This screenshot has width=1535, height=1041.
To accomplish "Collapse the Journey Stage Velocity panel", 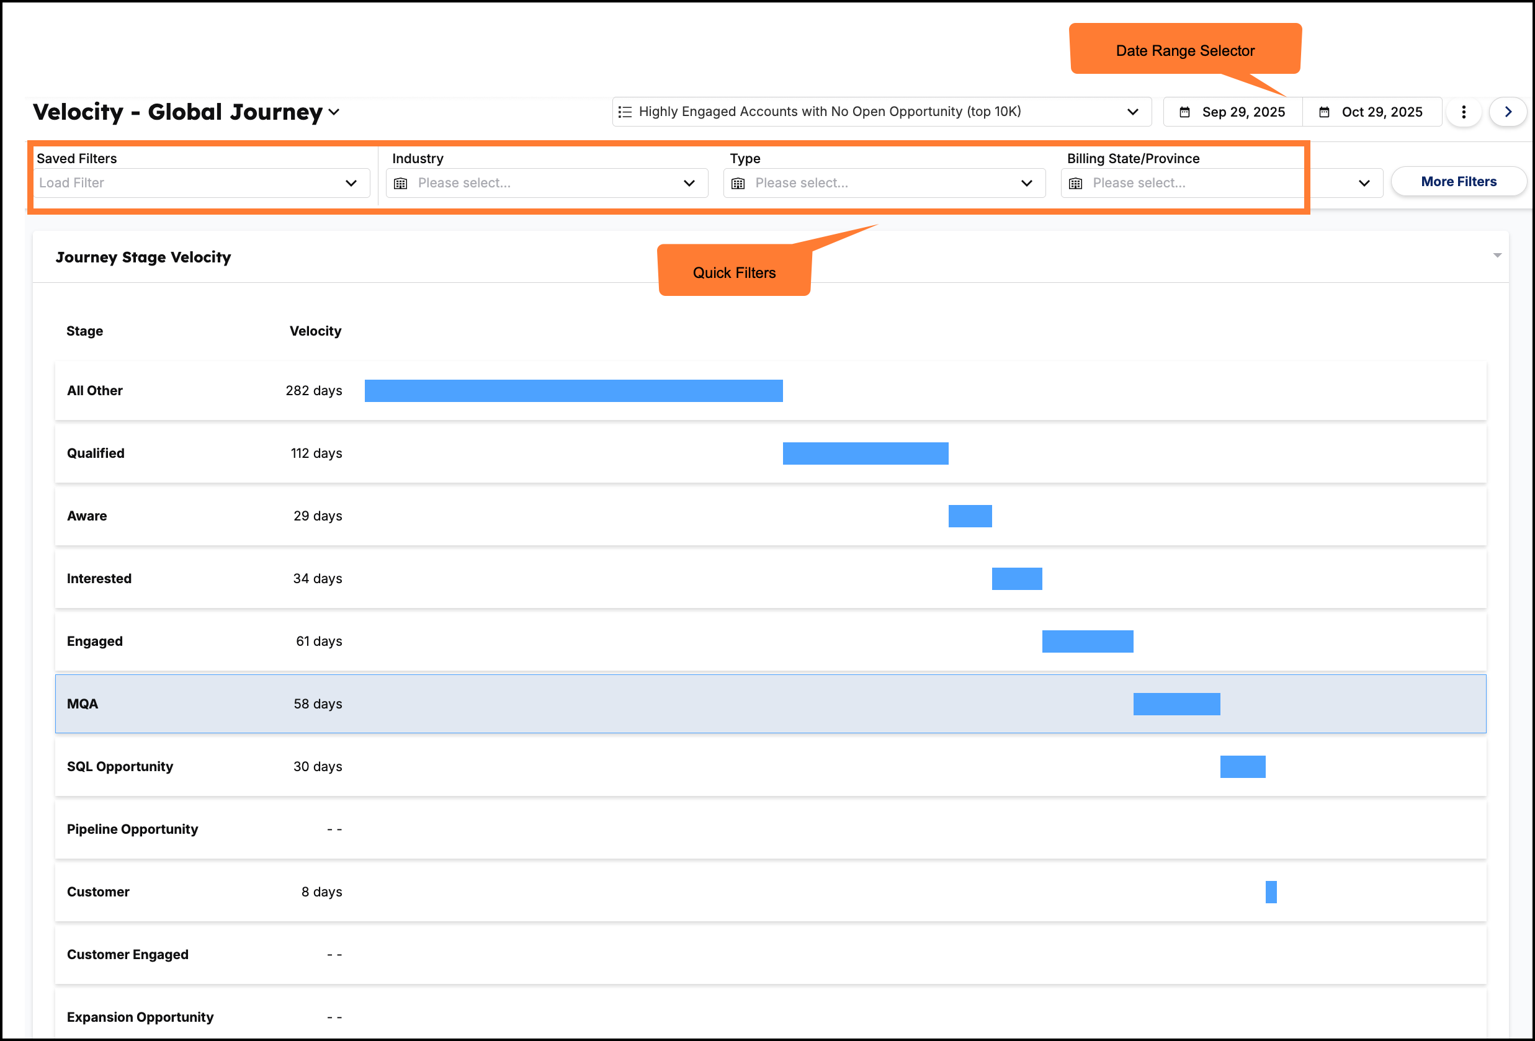I will (1497, 254).
